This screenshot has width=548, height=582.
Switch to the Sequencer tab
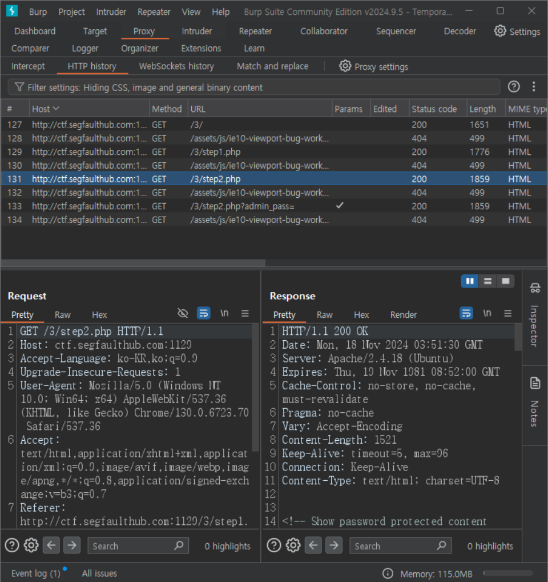point(396,31)
